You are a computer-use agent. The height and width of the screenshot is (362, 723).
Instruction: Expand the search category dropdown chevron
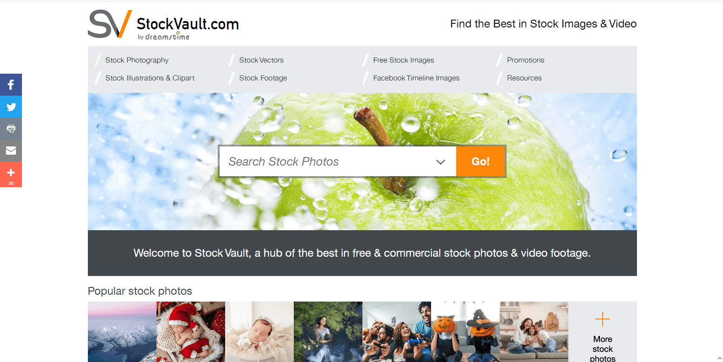click(x=441, y=162)
